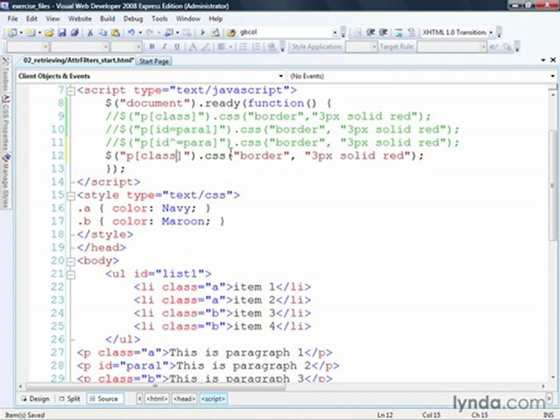Click the New Web Site toolbar icon
The width and height of the screenshot is (560, 420).
tap(12, 33)
